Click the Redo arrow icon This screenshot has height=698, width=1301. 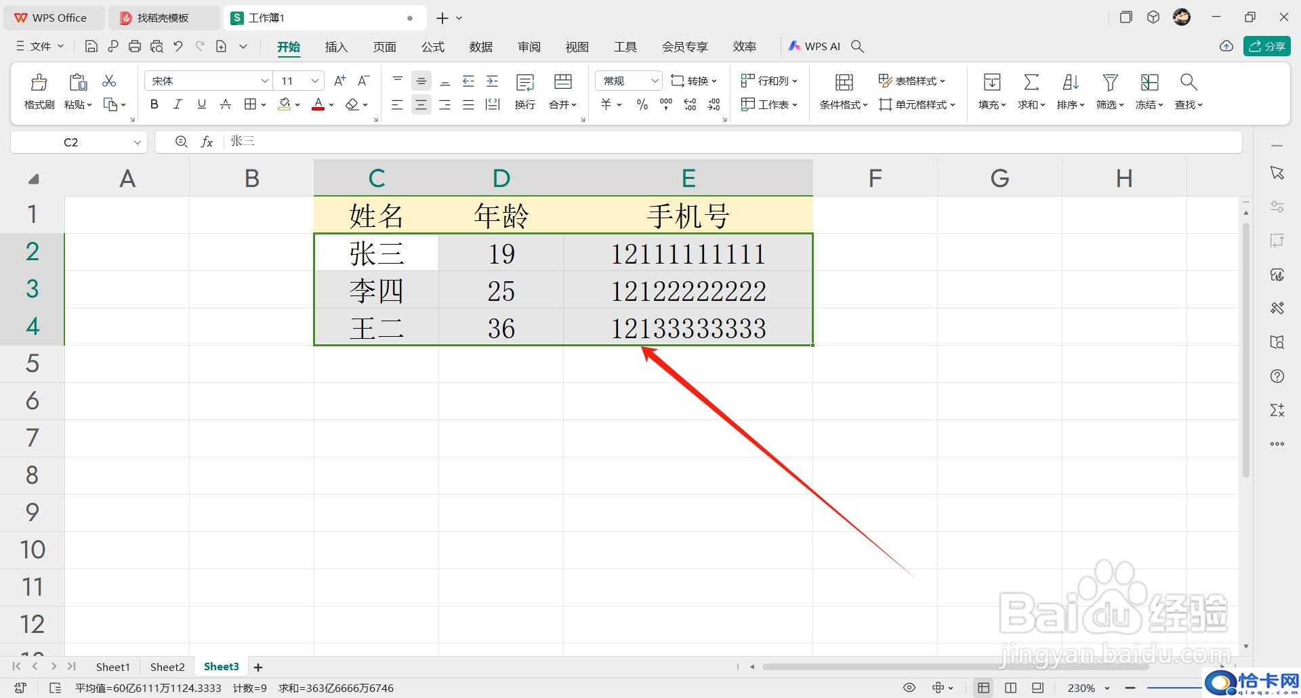tap(200, 46)
